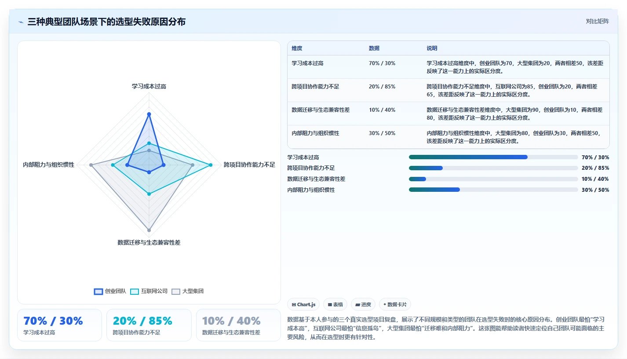Click the page title 三种典型团队场景下的选型失败原因分布
Screen dimensions: 627x359
[x=106, y=22]
